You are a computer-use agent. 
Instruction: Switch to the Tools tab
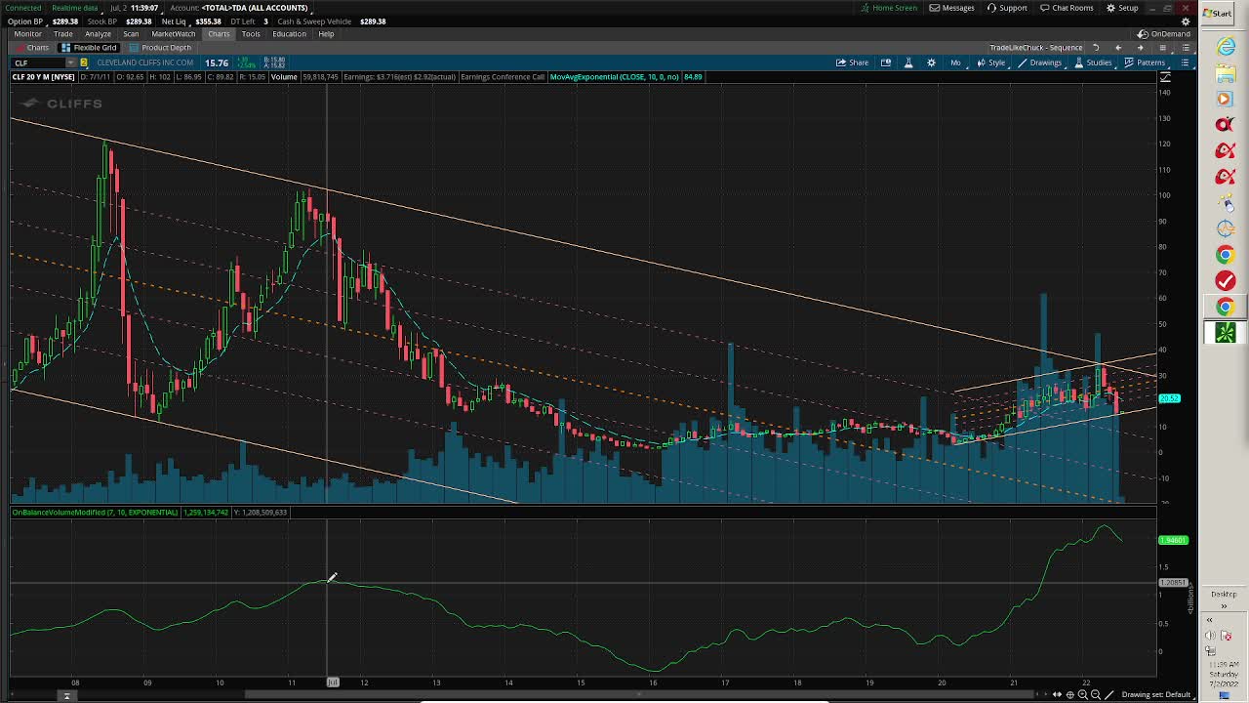pyautogui.click(x=251, y=34)
